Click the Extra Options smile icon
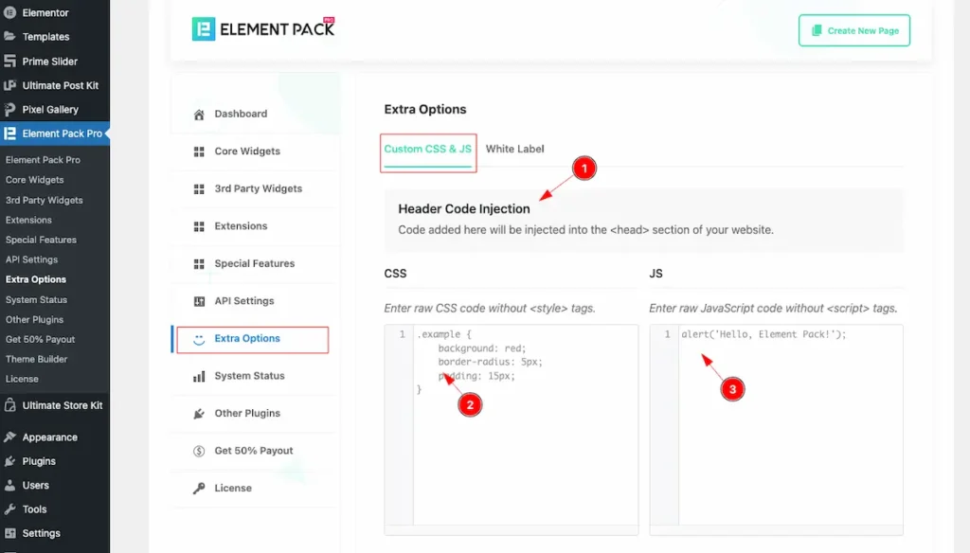The image size is (970, 553). tap(199, 339)
